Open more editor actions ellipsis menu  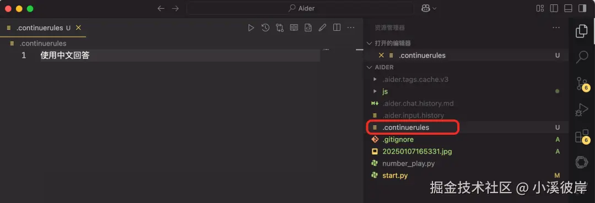[351, 28]
